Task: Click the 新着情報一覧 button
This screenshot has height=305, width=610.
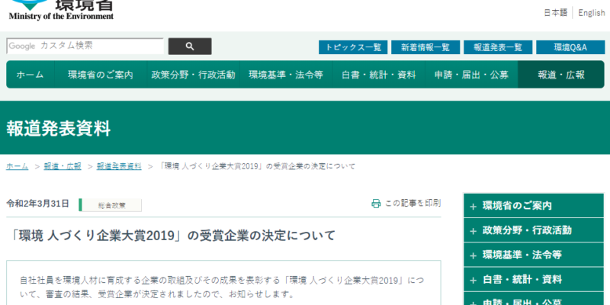Action: coord(425,47)
